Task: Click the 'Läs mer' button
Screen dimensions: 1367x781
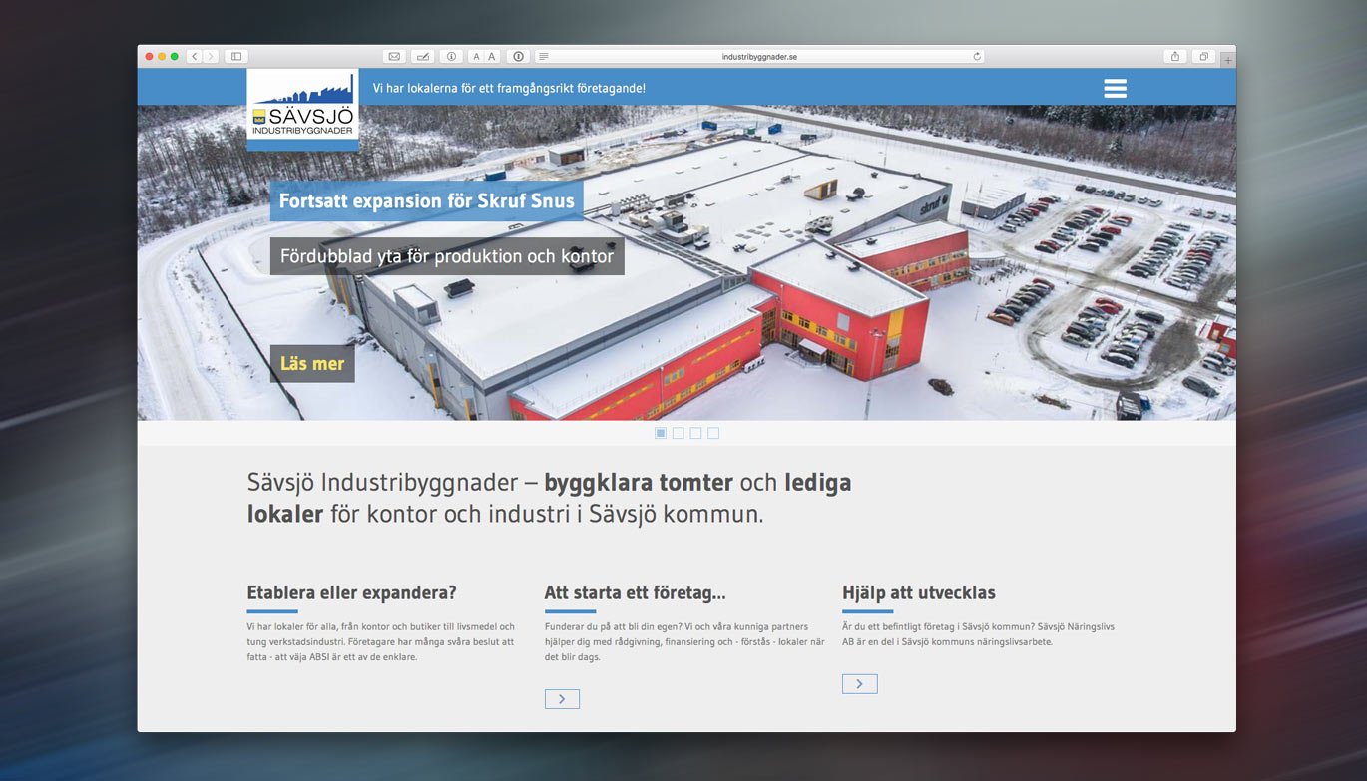Action: (x=312, y=364)
